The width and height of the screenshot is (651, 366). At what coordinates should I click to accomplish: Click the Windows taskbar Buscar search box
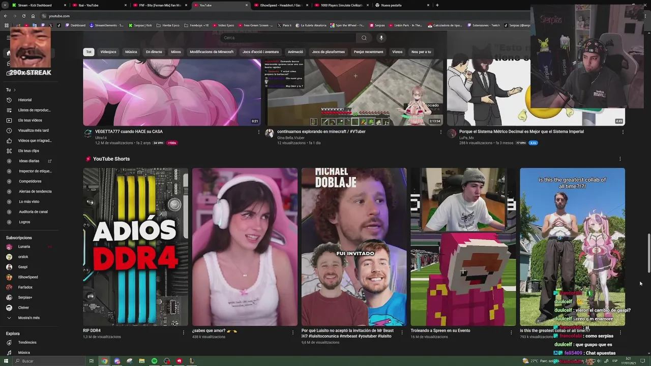coord(48,361)
